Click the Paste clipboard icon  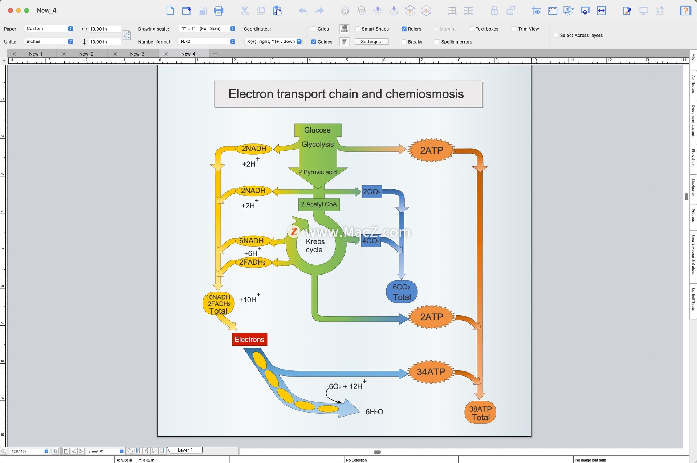[277, 11]
